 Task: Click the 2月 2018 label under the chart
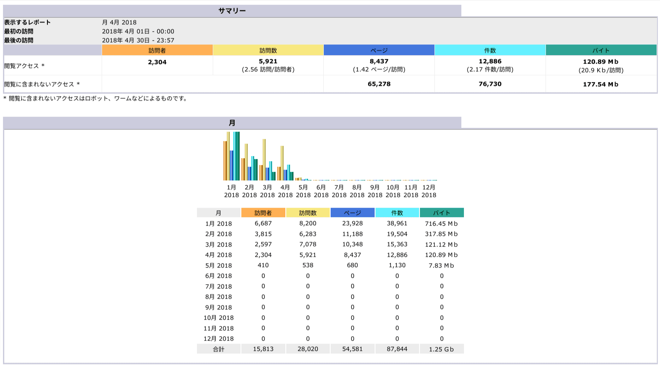click(249, 191)
